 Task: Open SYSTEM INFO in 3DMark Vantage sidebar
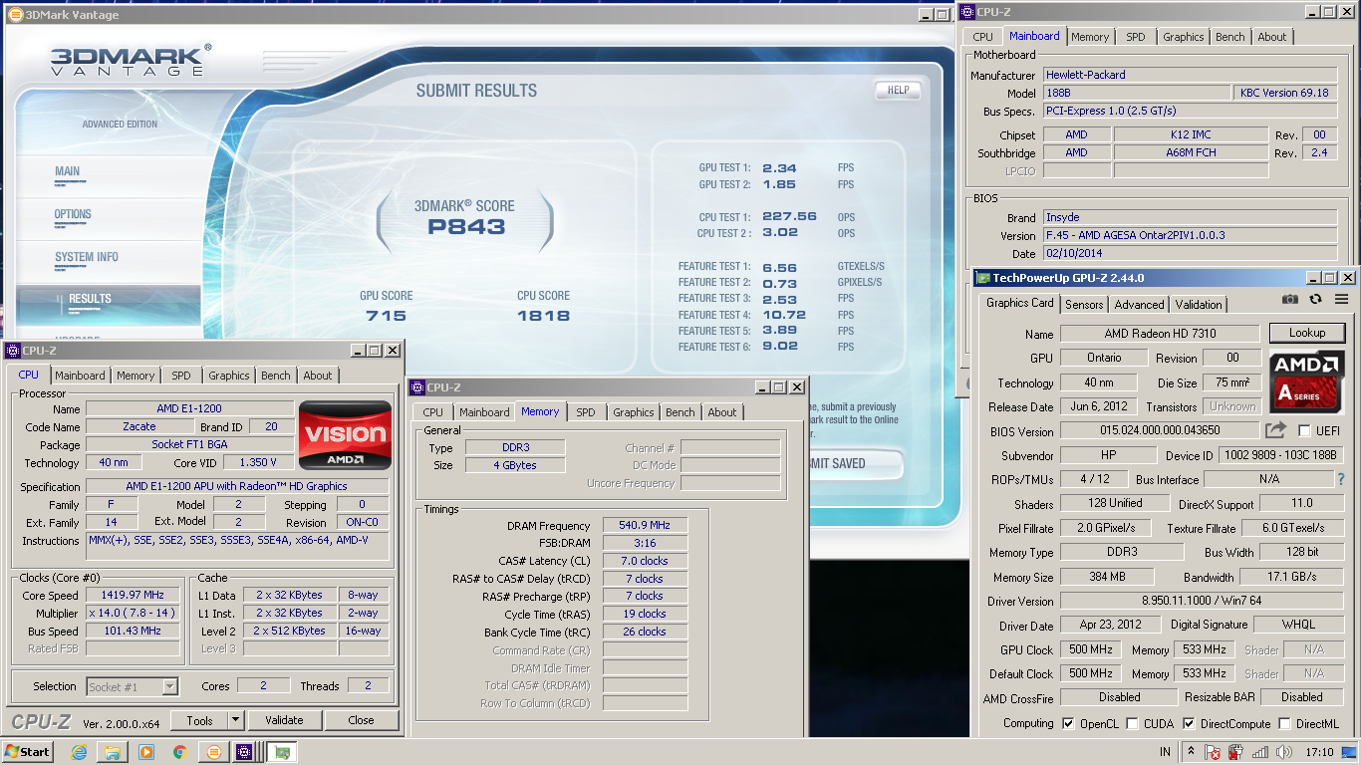point(87,257)
